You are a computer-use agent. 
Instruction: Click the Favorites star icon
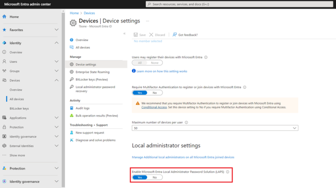(x=4, y=30)
